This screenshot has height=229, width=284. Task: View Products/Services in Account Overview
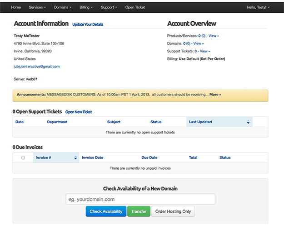click(x=214, y=36)
